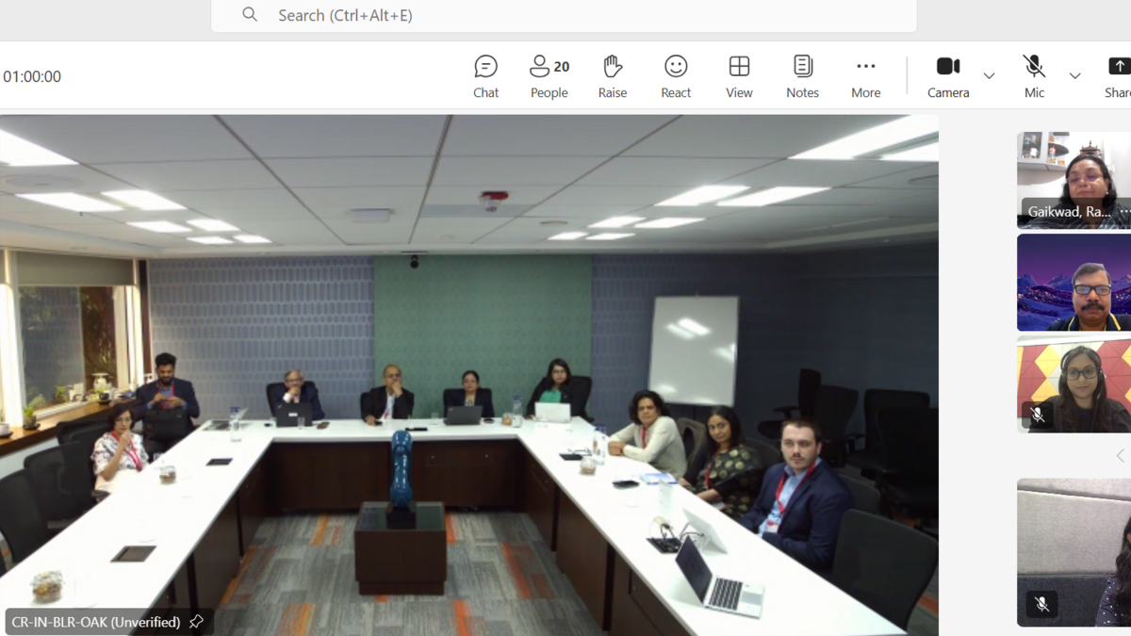Toggle the Camera on or off
1131x636 pixels.
[948, 76]
